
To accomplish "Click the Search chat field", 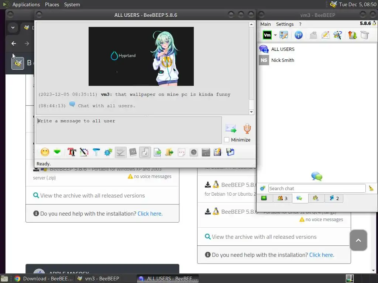I will coord(317,188).
